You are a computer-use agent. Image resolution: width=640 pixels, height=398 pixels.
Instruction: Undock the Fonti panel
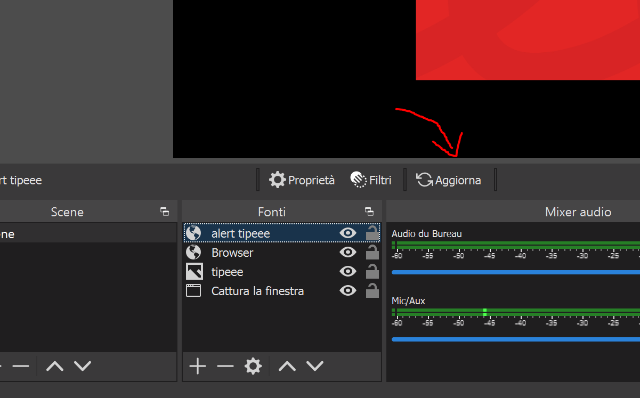[x=369, y=212]
